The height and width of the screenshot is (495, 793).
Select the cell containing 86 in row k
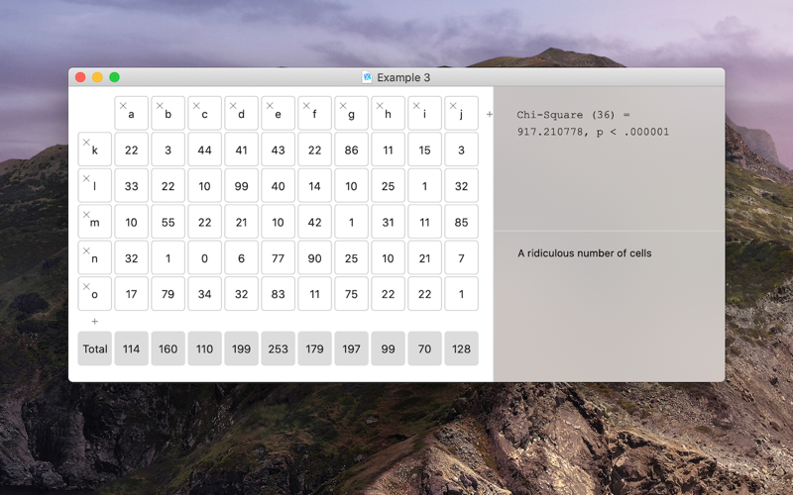pyautogui.click(x=351, y=149)
